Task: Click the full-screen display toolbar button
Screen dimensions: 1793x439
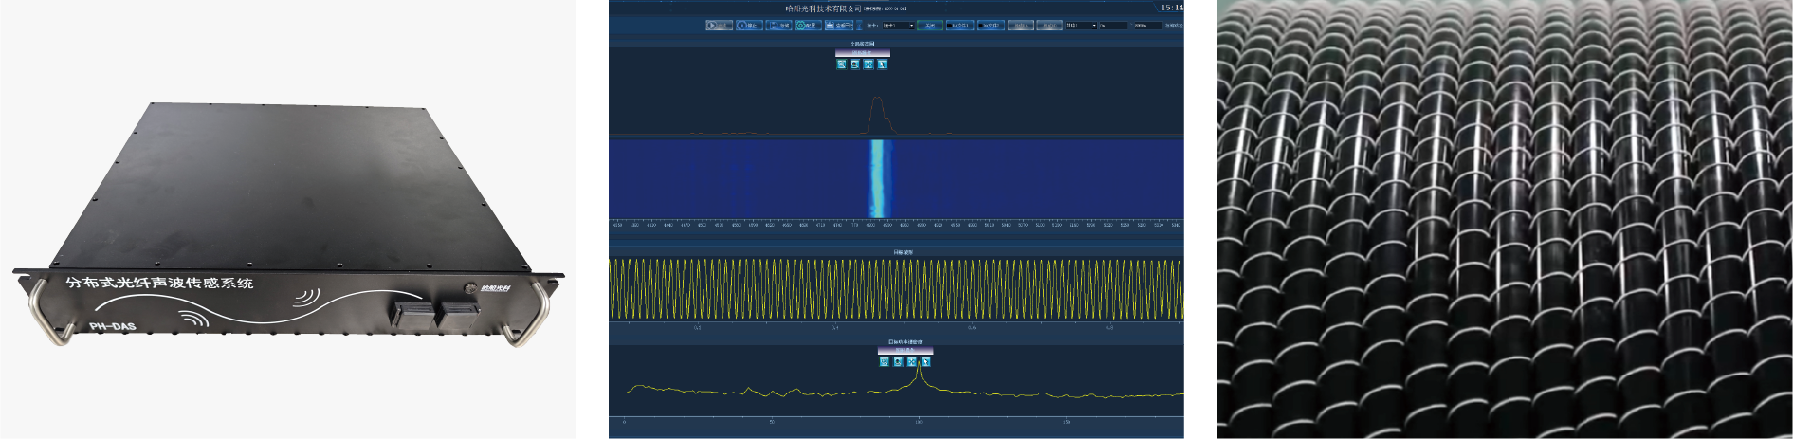Action: click(839, 26)
